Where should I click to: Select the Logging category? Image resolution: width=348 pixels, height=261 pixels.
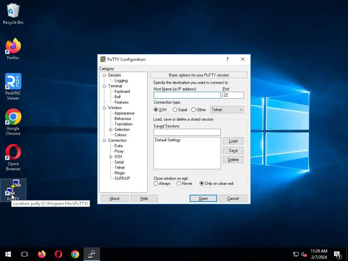(x=121, y=81)
